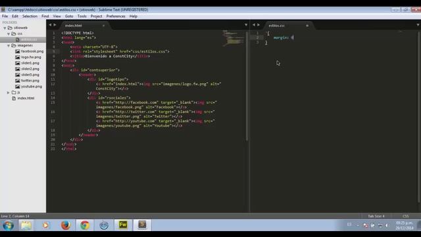Switch to Sublime Text taskbar button
421x237 pixels.
[142, 225]
